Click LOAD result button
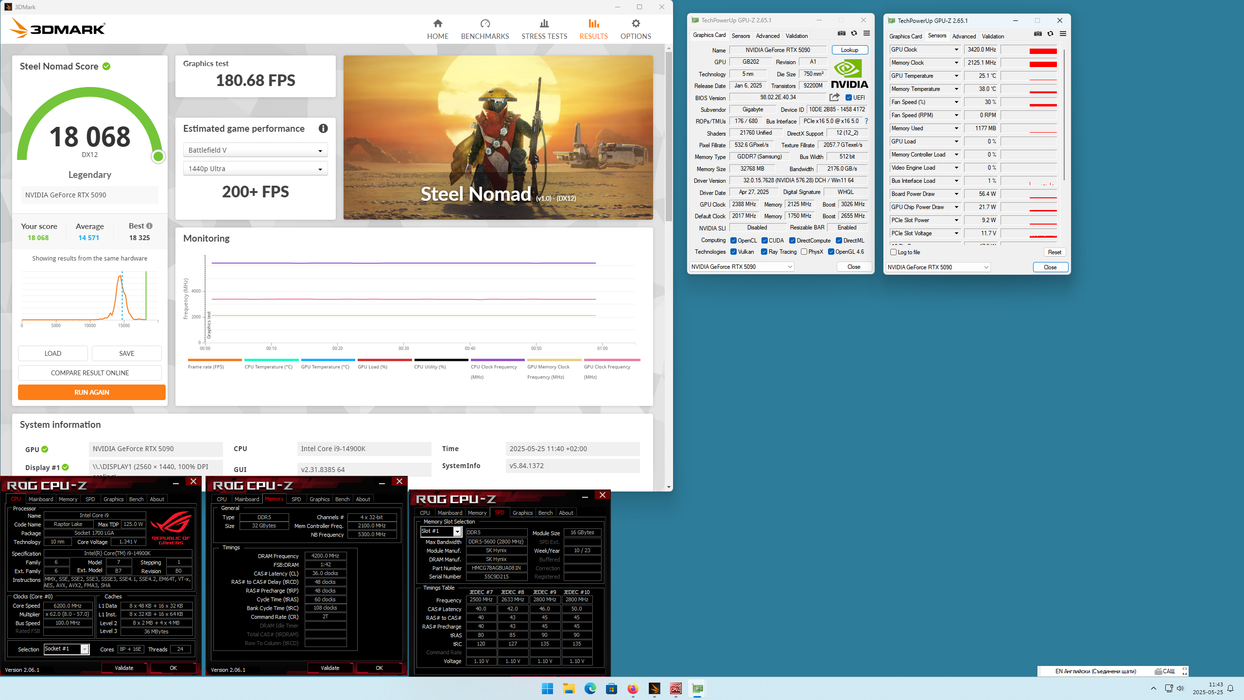1244x700 pixels. click(x=53, y=353)
